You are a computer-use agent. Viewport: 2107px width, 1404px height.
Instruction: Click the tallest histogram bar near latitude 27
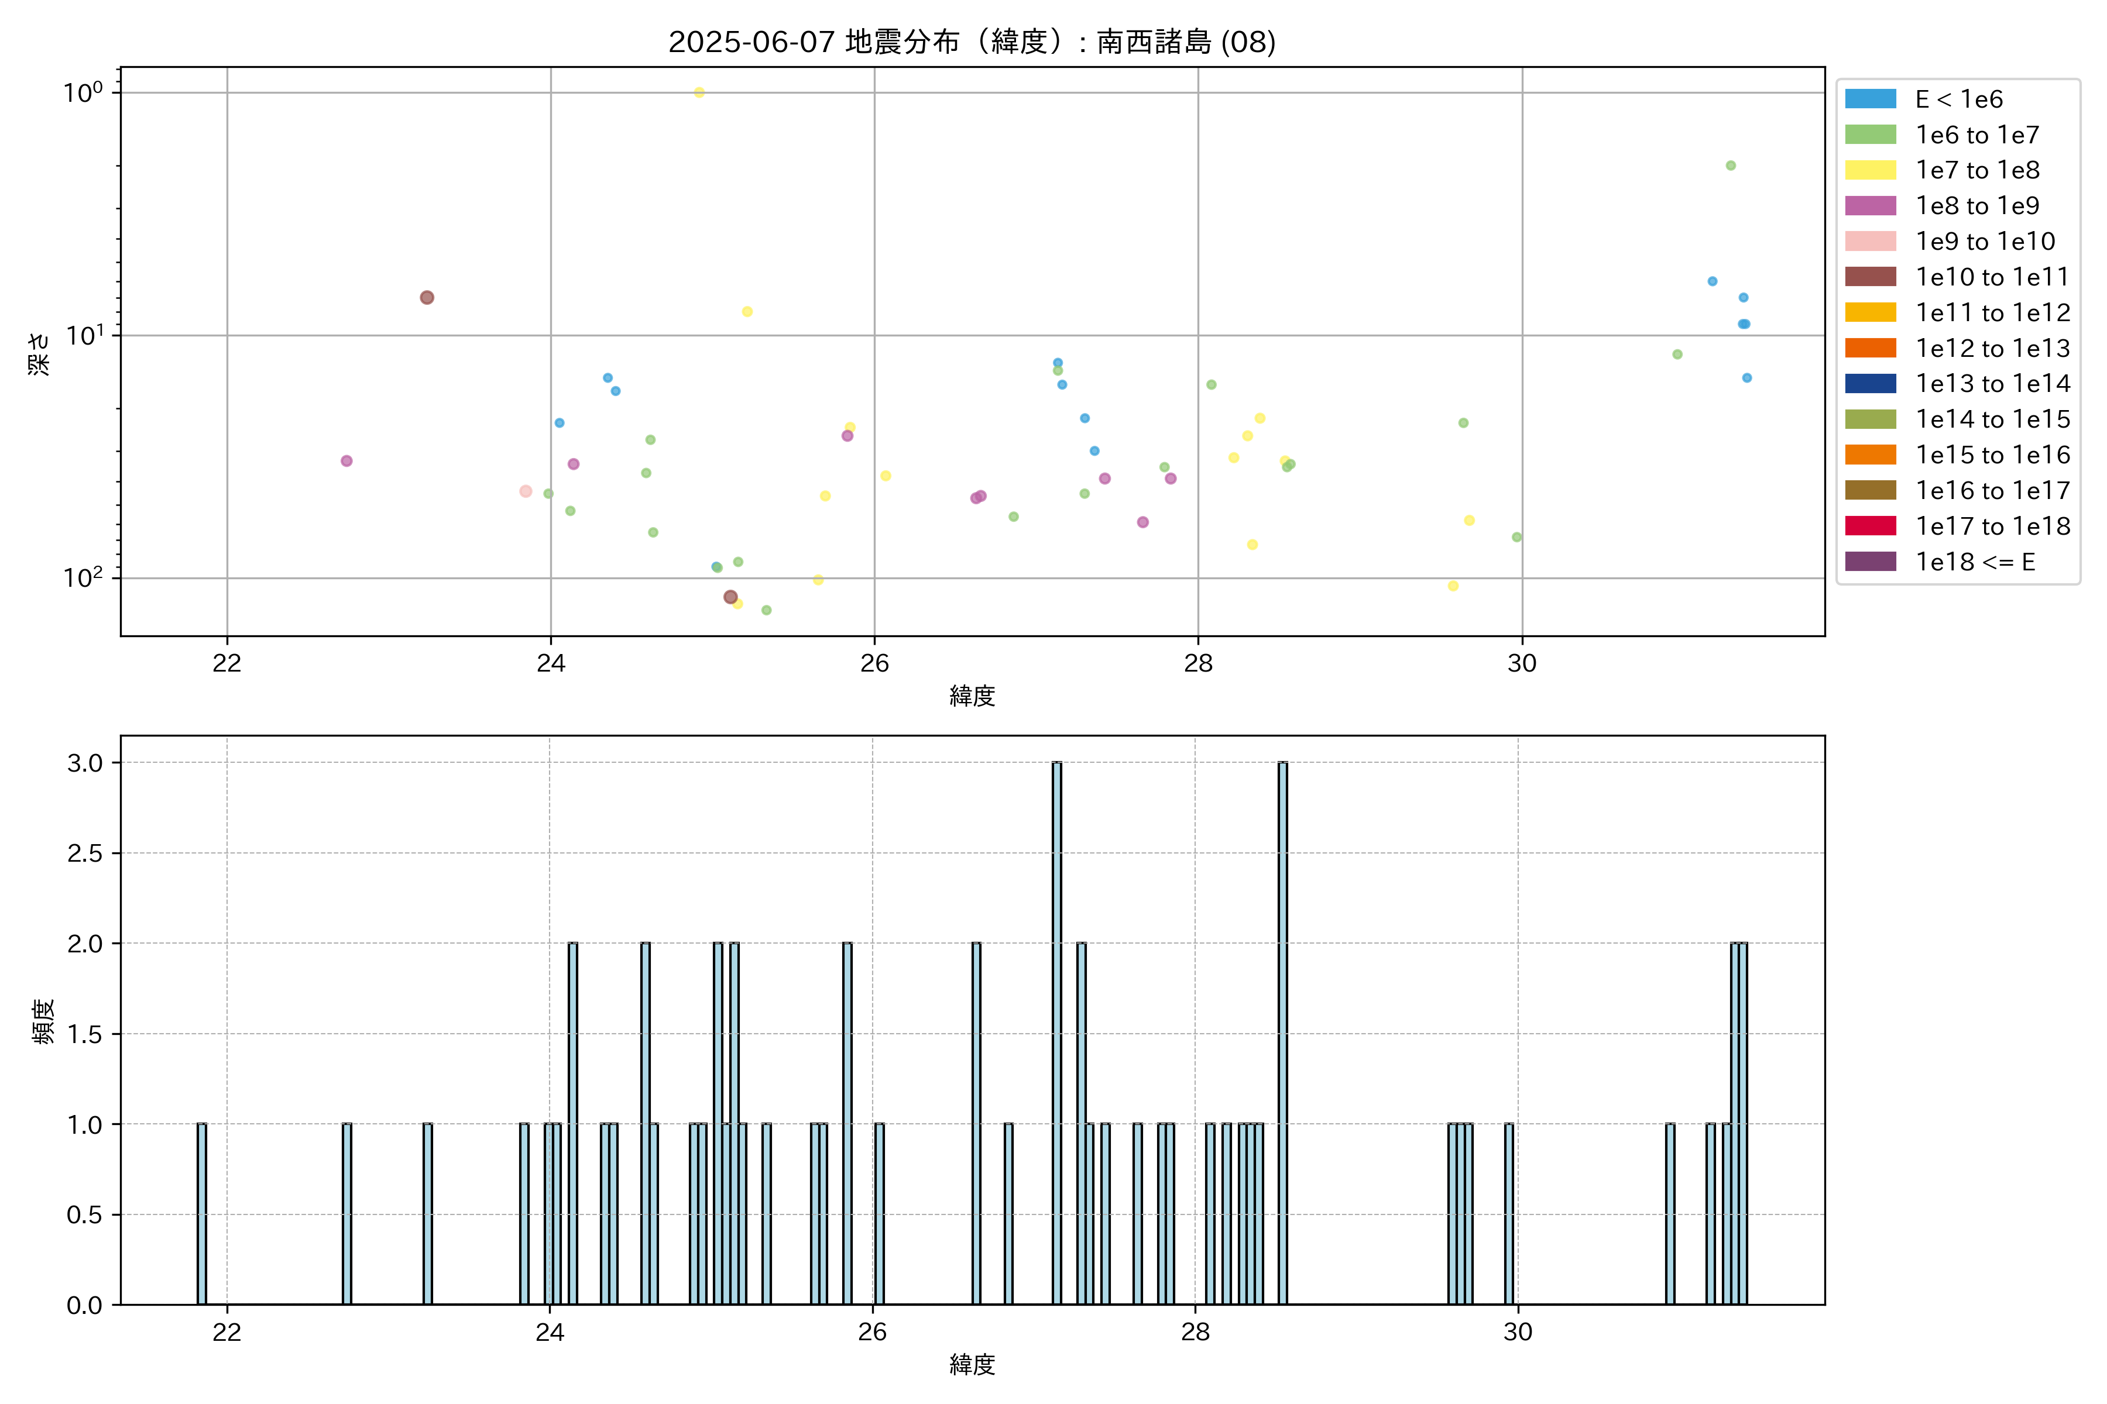[1057, 1033]
